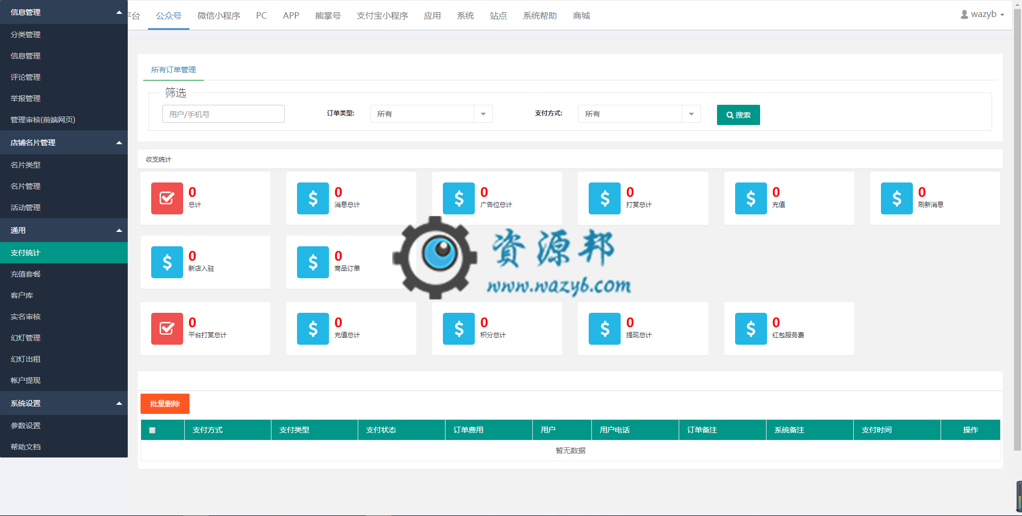1022x516 pixels.
Task: Collapse the 通用 sidebar section
Action: click(64, 230)
